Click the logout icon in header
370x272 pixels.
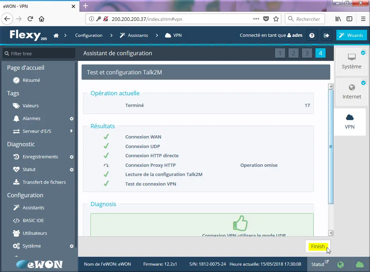(326, 35)
